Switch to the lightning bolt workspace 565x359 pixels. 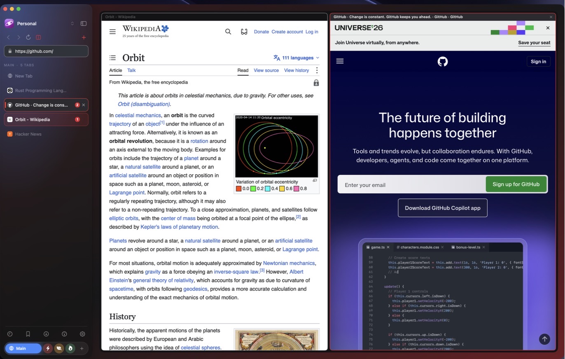pos(48,348)
